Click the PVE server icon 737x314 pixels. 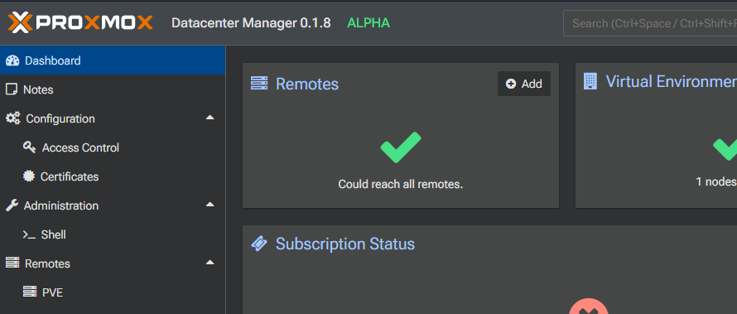pos(30,292)
